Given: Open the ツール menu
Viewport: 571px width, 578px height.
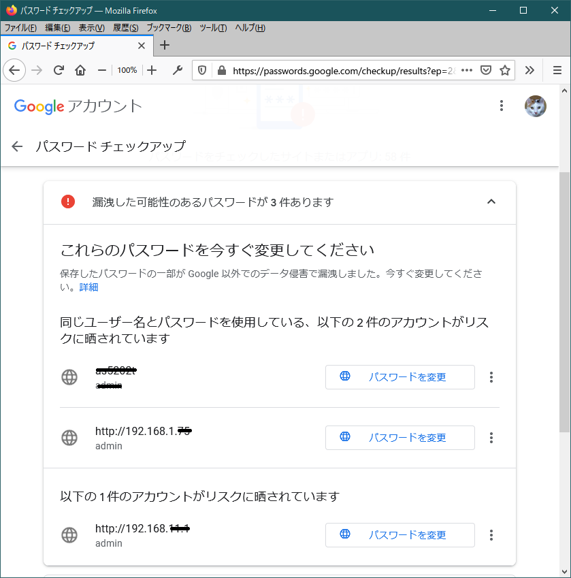Looking at the screenshot, I should (213, 28).
